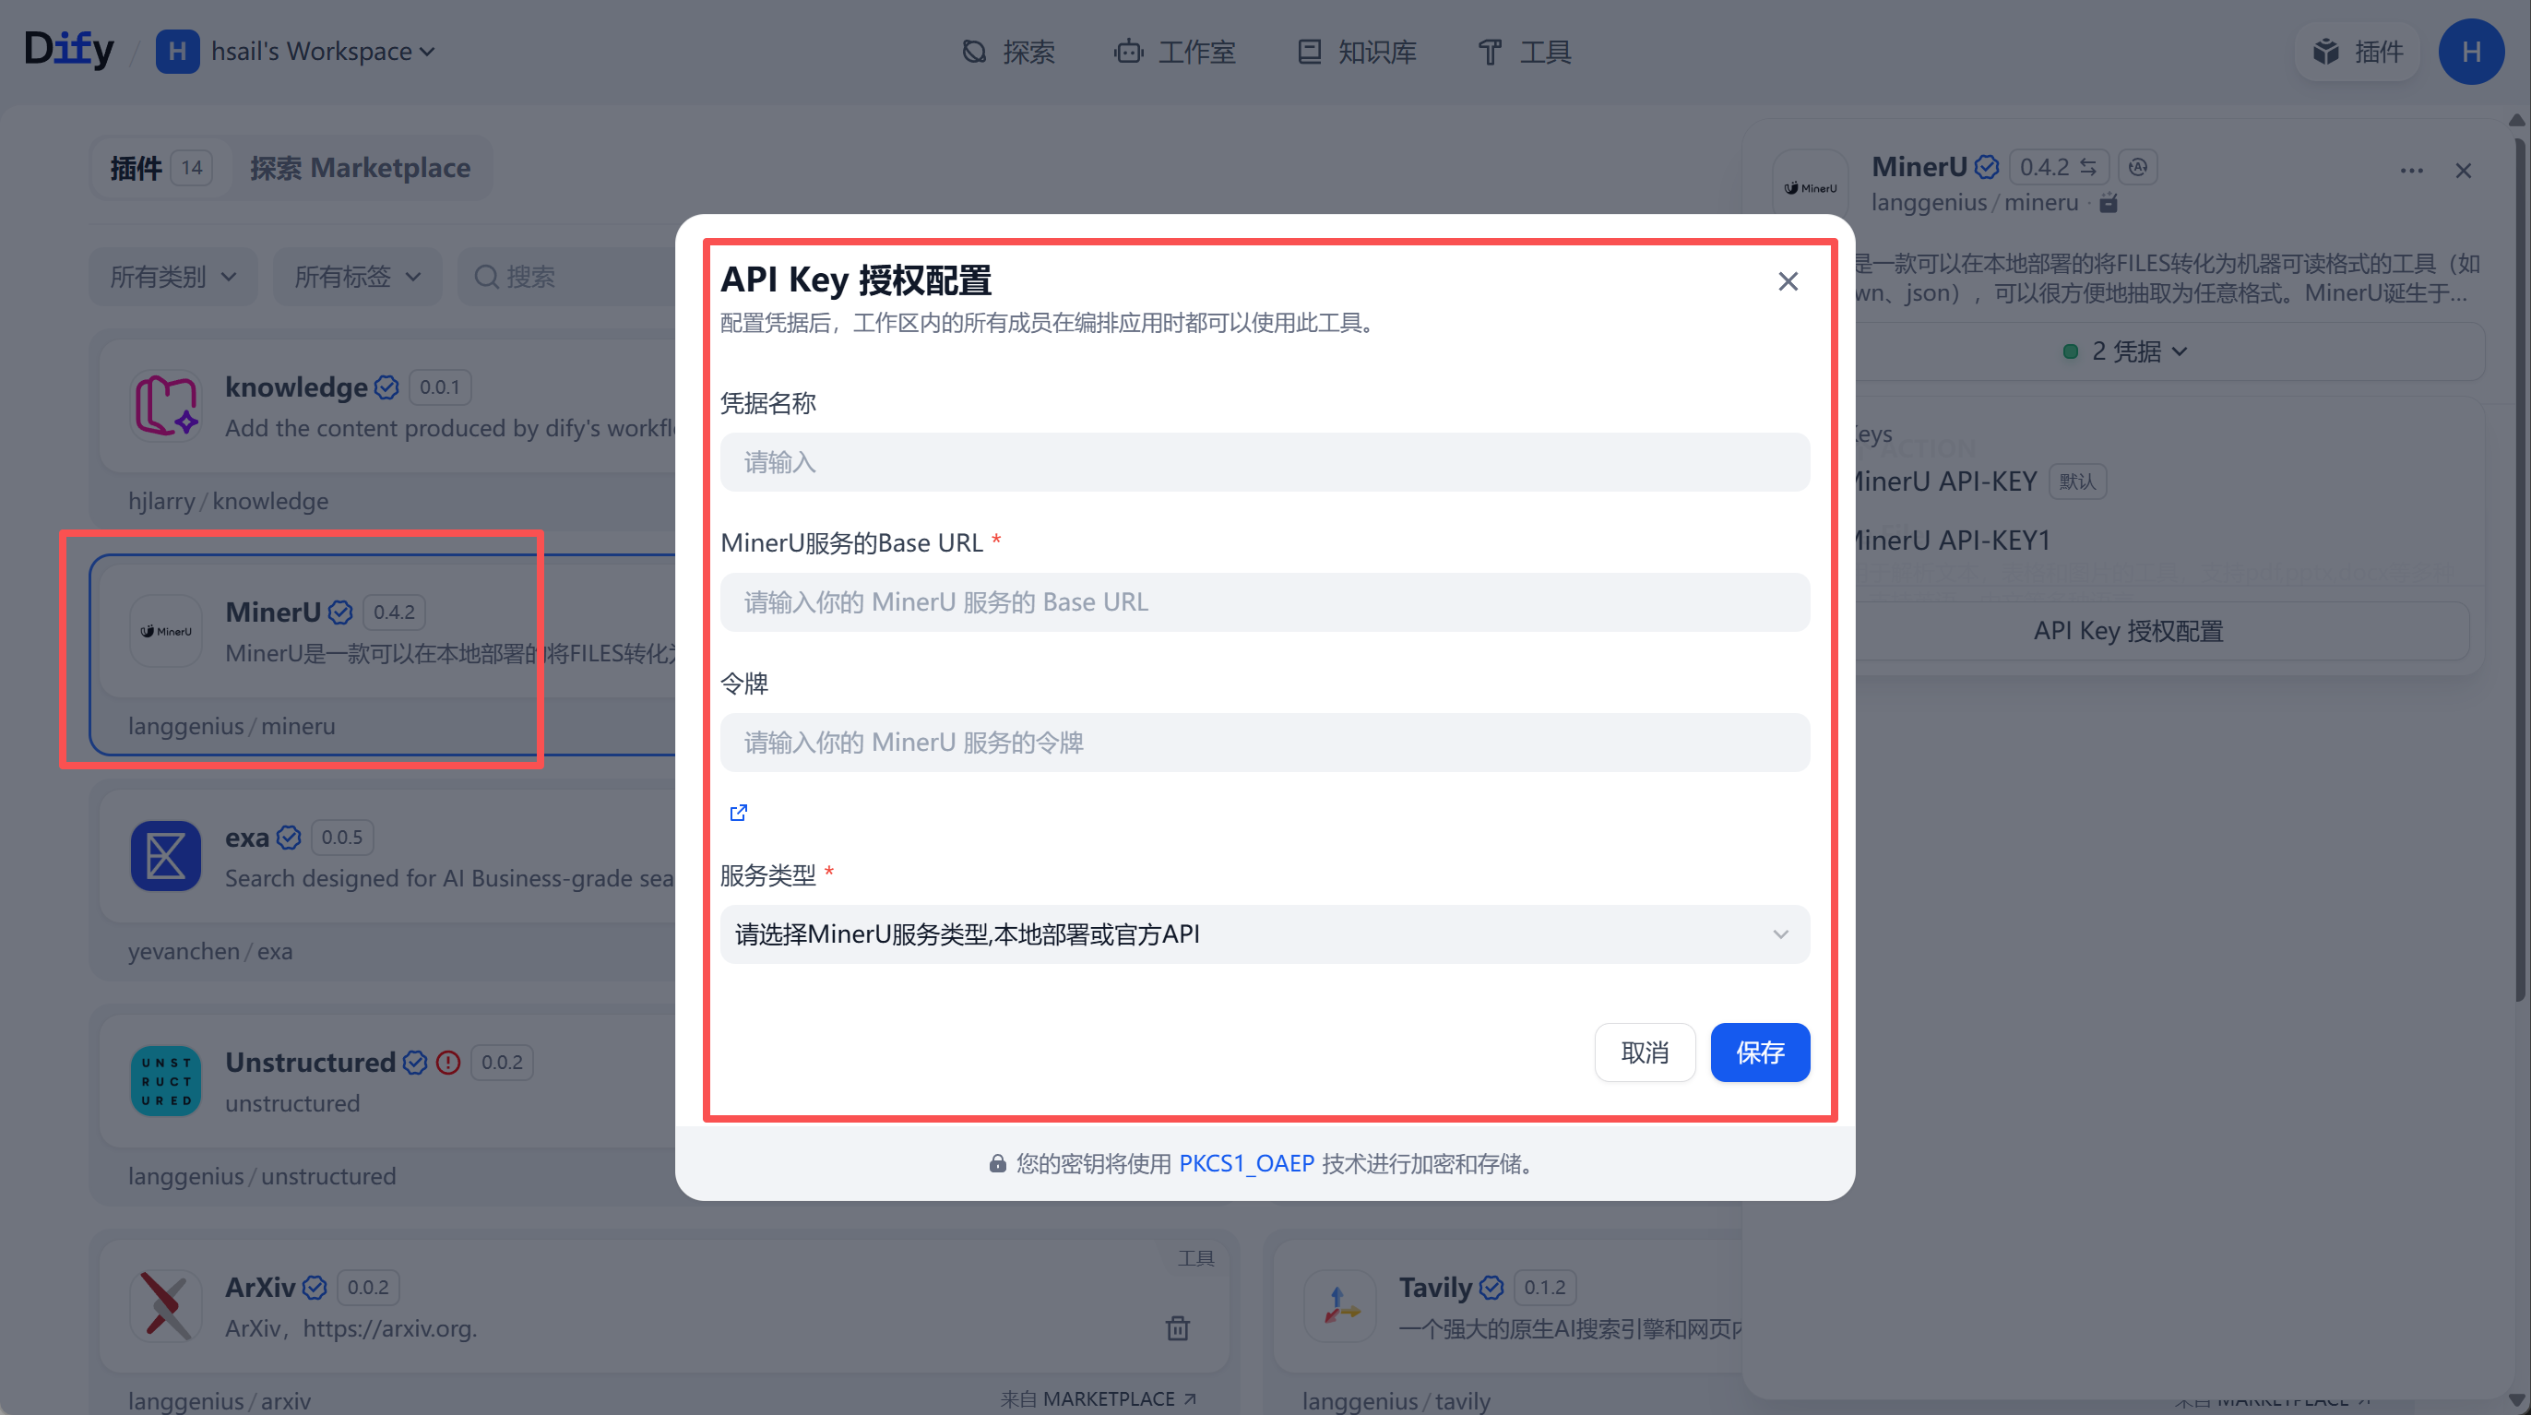Viewport: 2531px width, 1415px height.
Task: Open the PKCS1_OAEP link
Action: [1246, 1163]
